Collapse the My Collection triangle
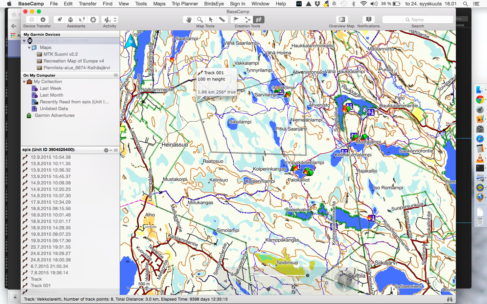This screenshot has width=487, height=304. pyautogui.click(x=24, y=82)
